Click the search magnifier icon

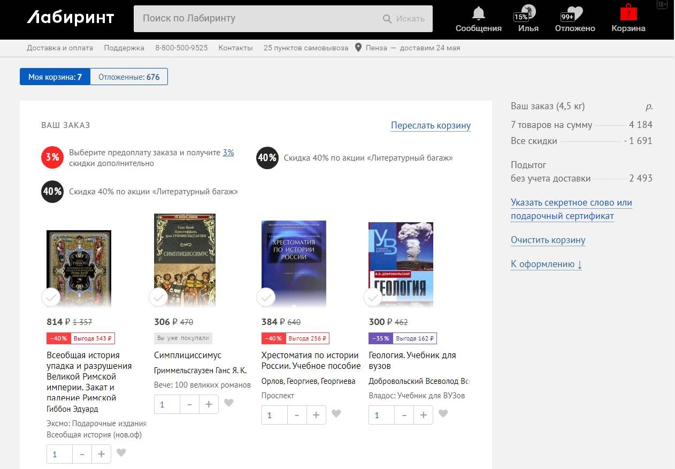387,19
